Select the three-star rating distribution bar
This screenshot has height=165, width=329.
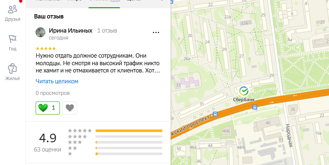pyautogui.click(x=129, y=142)
